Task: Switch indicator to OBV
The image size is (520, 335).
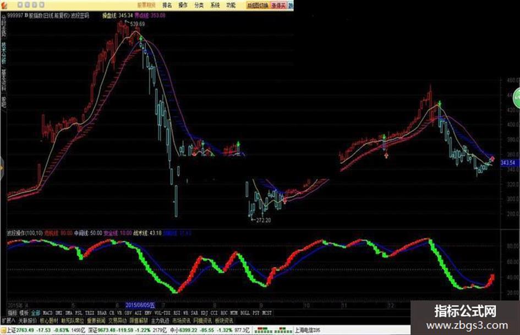Action: point(128,313)
